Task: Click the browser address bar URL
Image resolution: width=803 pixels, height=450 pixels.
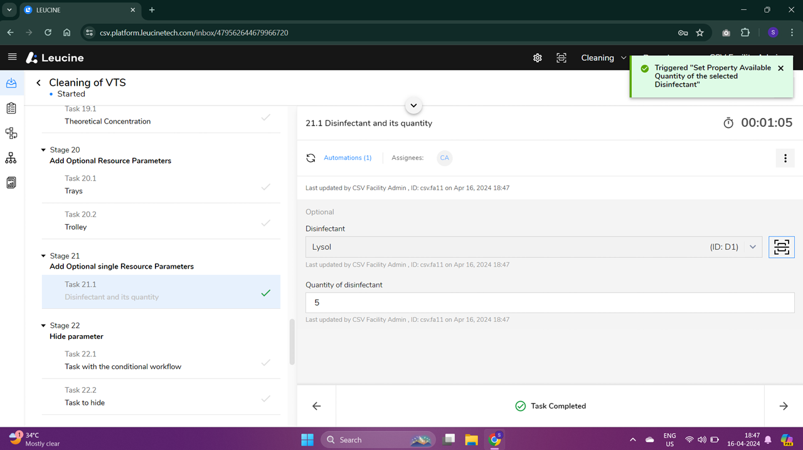Action: click(x=194, y=33)
